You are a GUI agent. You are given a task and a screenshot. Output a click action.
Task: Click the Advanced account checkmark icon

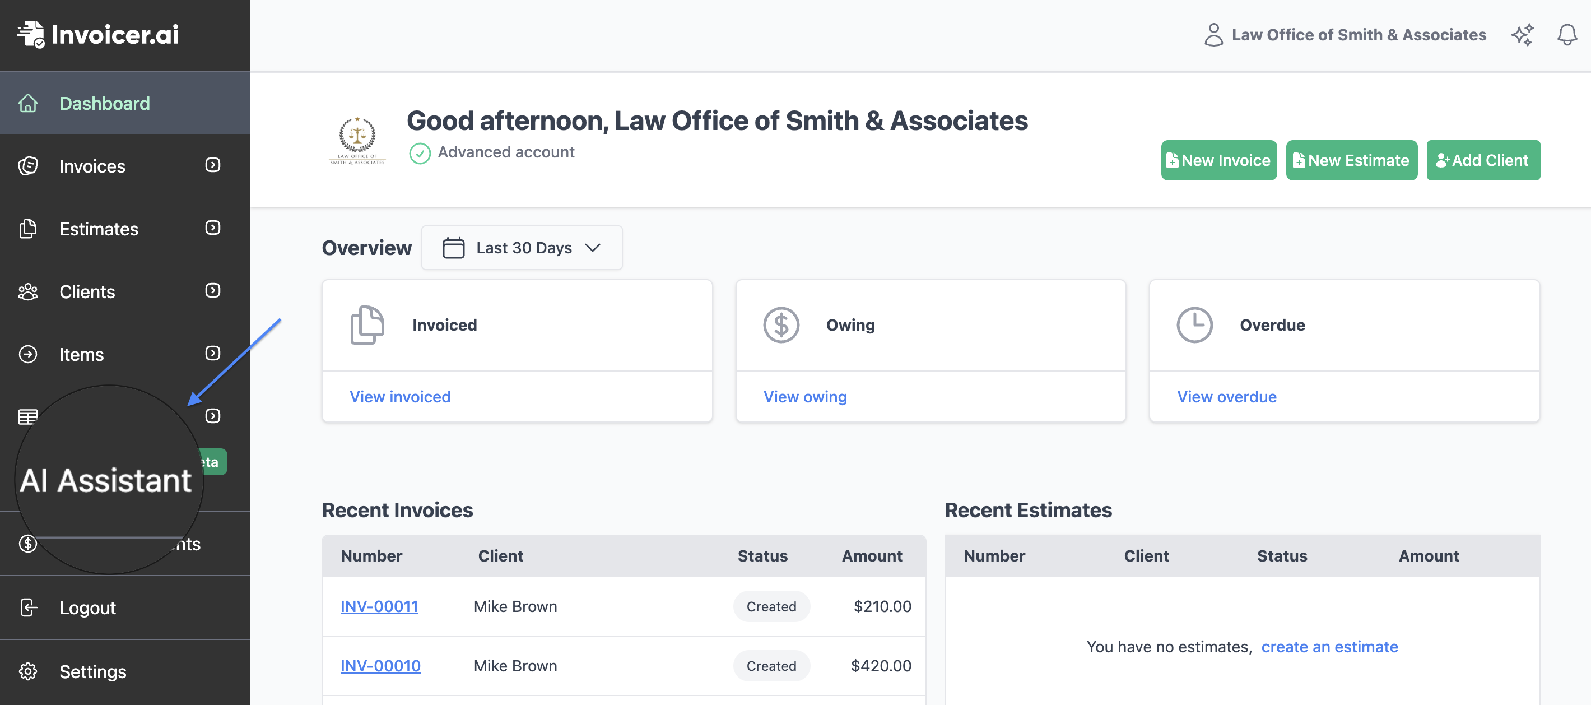[x=420, y=153]
